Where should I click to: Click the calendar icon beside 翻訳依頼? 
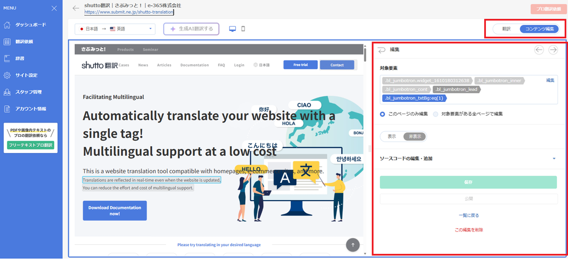pos(7,42)
